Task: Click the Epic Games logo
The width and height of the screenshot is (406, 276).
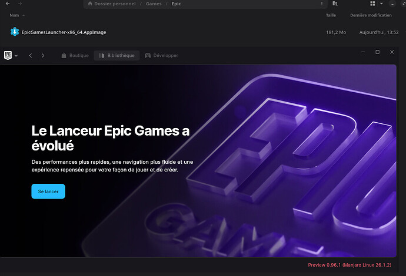Action: pos(8,55)
